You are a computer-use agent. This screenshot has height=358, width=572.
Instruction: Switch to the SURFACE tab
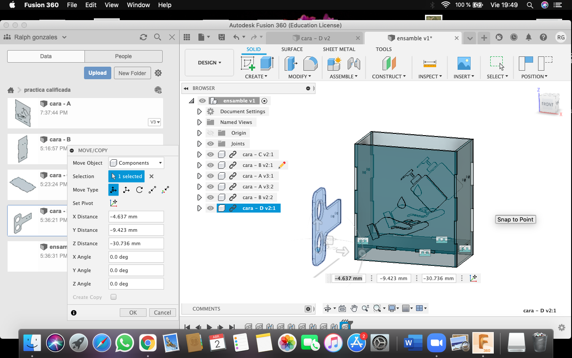(x=292, y=49)
